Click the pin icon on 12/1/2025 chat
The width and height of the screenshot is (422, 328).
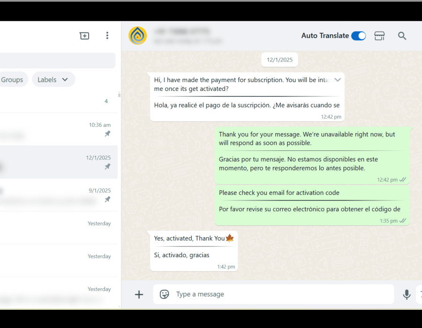tap(107, 166)
